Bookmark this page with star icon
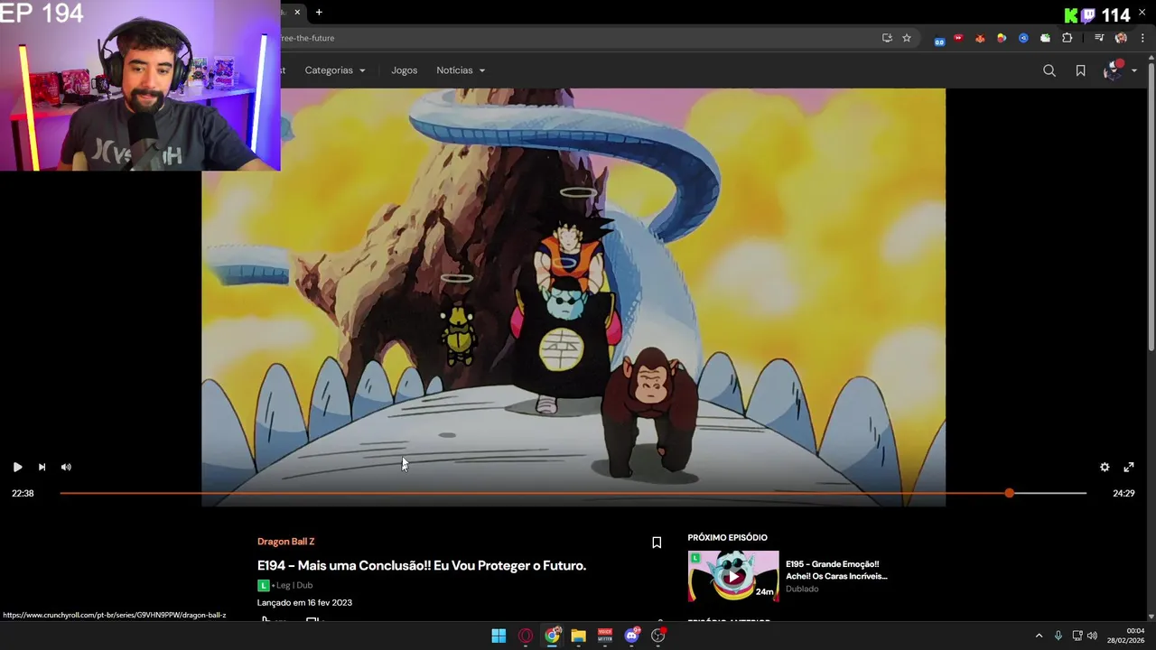Viewport: 1156px width, 650px height. pos(907,38)
